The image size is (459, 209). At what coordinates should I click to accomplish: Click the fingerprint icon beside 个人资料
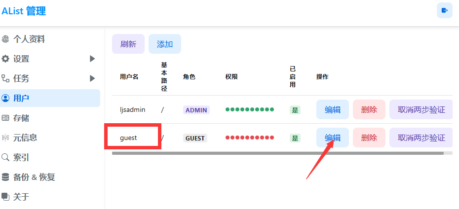coord(5,39)
